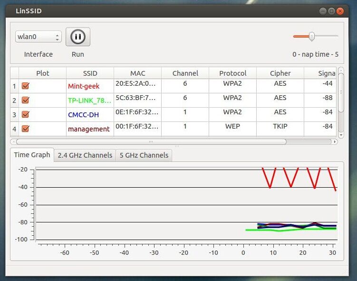Uncheck the plot checkbox for management

coord(25,129)
